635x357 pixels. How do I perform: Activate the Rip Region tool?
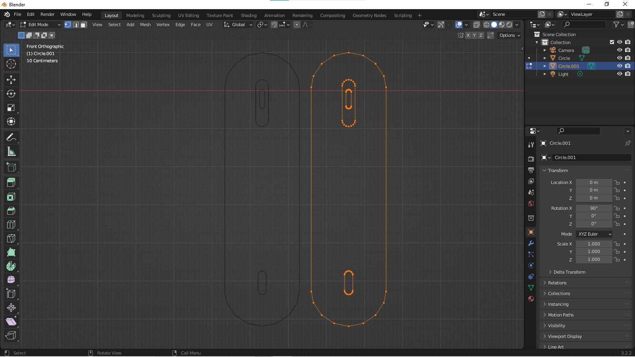[x=11, y=336]
